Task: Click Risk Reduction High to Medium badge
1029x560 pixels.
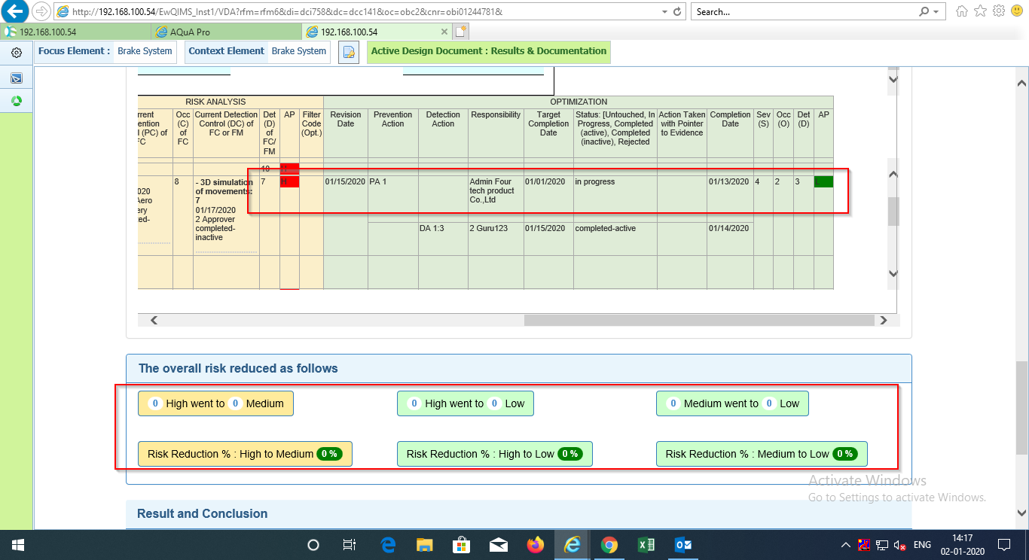Action: click(245, 454)
